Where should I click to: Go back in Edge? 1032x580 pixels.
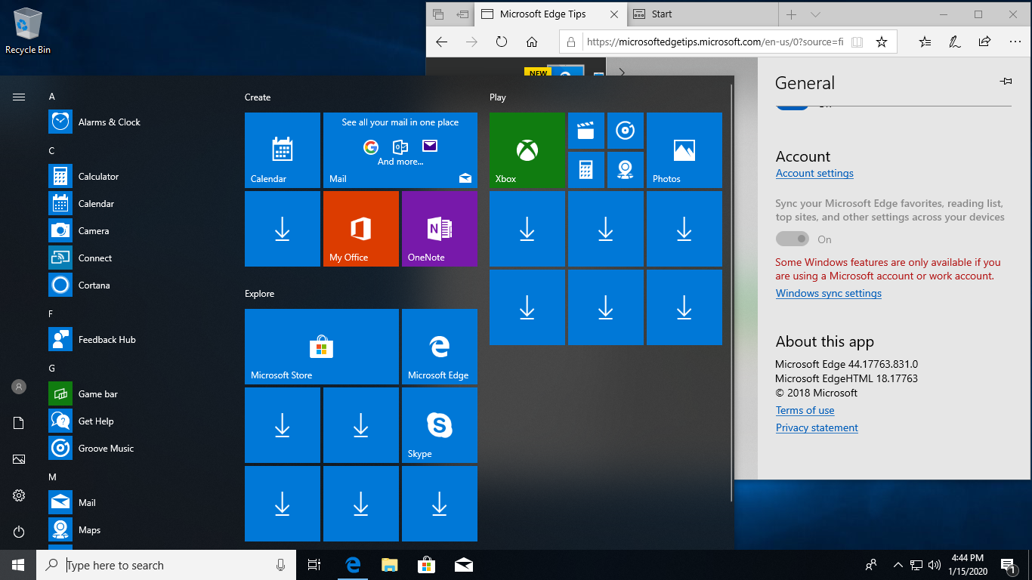tap(442, 42)
